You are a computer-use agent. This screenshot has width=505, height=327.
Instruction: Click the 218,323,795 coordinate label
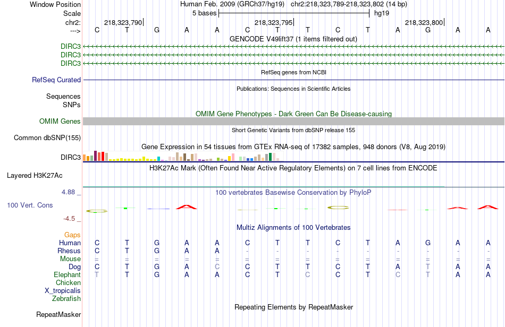[273, 22]
